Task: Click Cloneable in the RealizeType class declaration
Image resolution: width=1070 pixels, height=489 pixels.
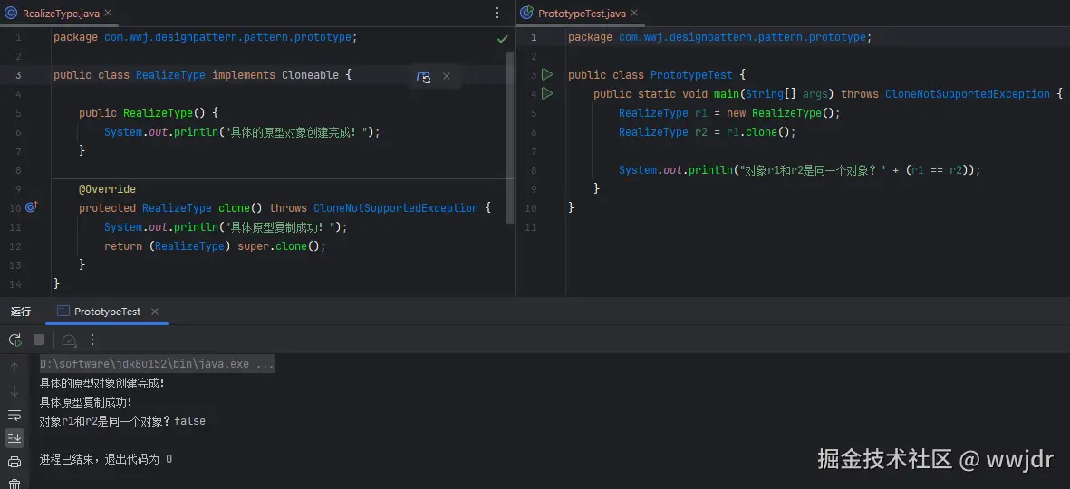Action: pyautogui.click(x=310, y=75)
